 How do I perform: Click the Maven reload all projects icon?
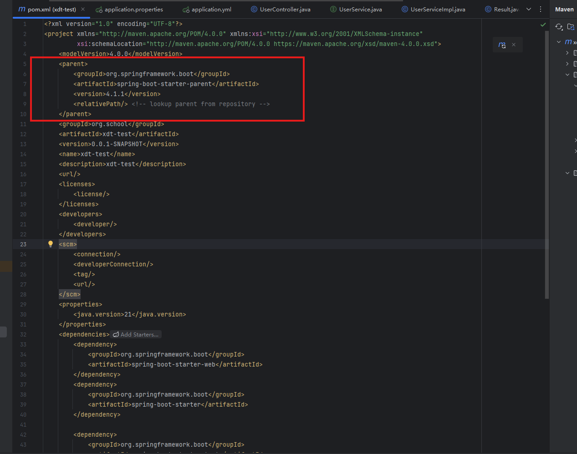tap(559, 27)
